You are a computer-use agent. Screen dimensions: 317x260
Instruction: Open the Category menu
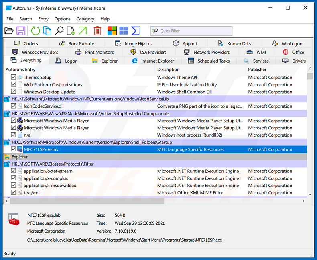(x=85, y=19)
